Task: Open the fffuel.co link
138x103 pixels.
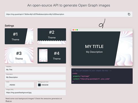Action: [9, 101]
